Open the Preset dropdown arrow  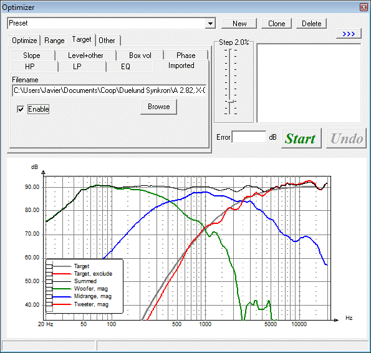[210, 24]
